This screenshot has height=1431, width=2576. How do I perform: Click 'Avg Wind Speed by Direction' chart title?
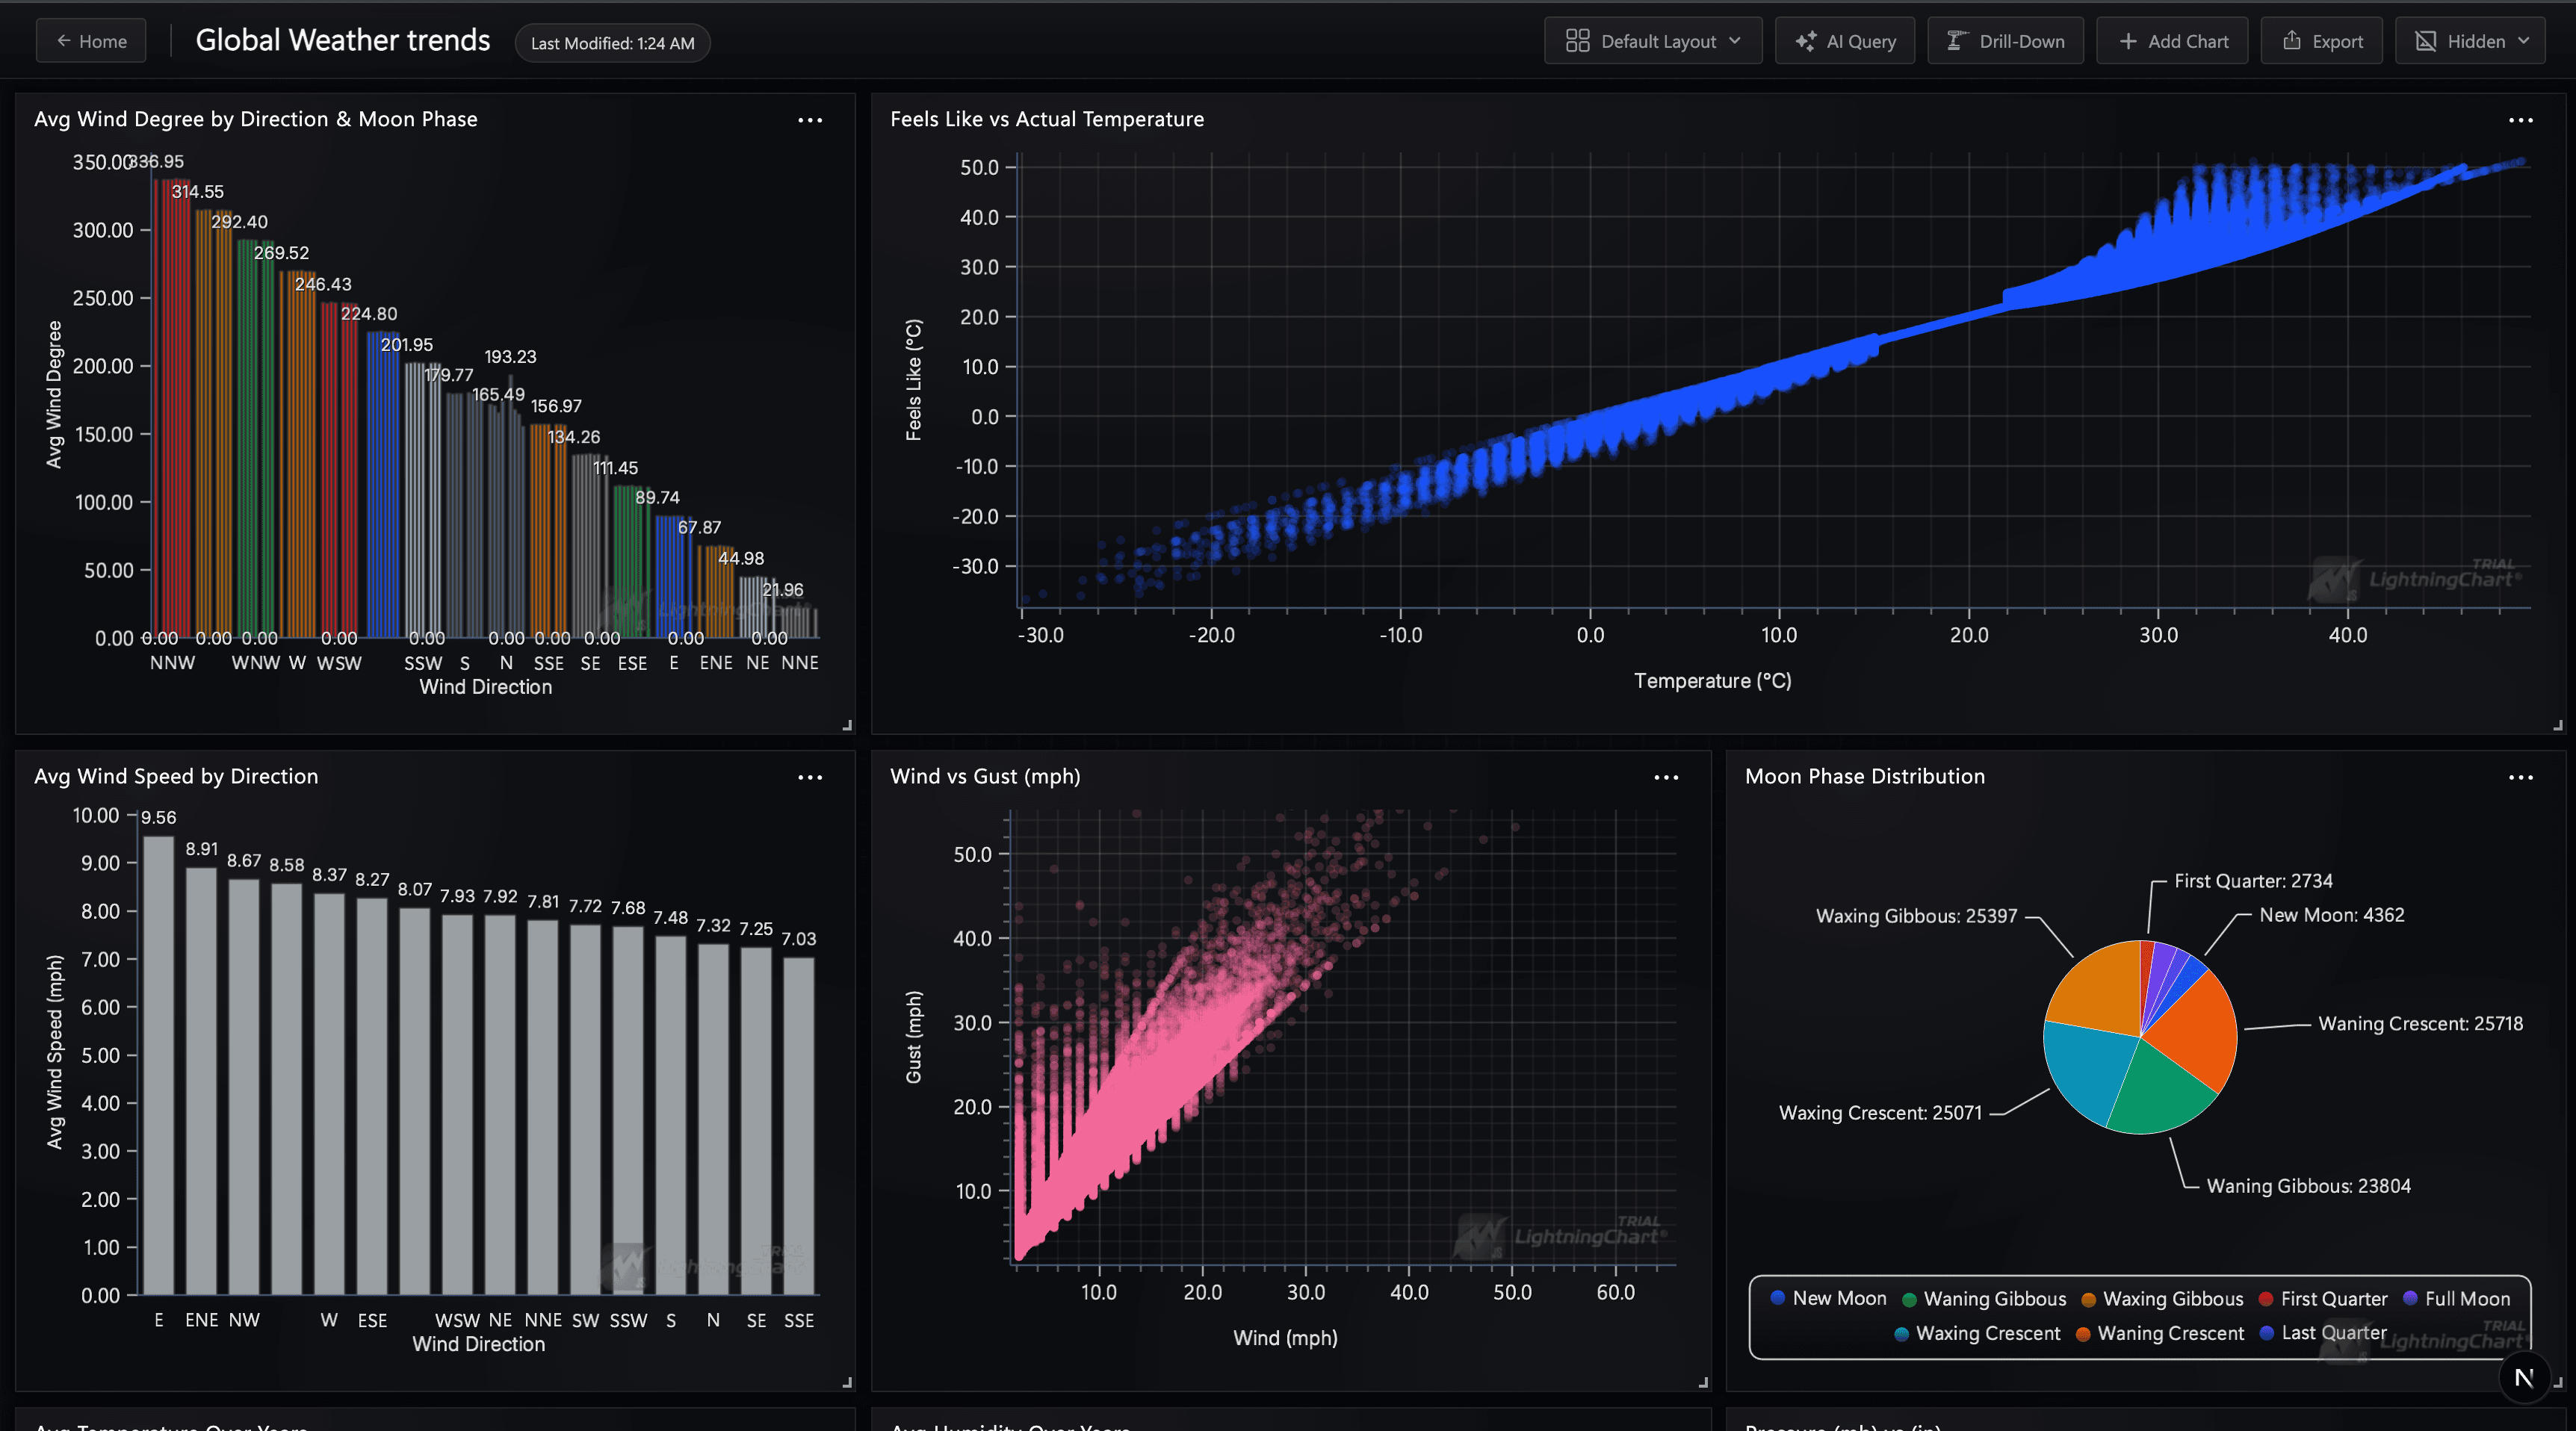point(176,776)
